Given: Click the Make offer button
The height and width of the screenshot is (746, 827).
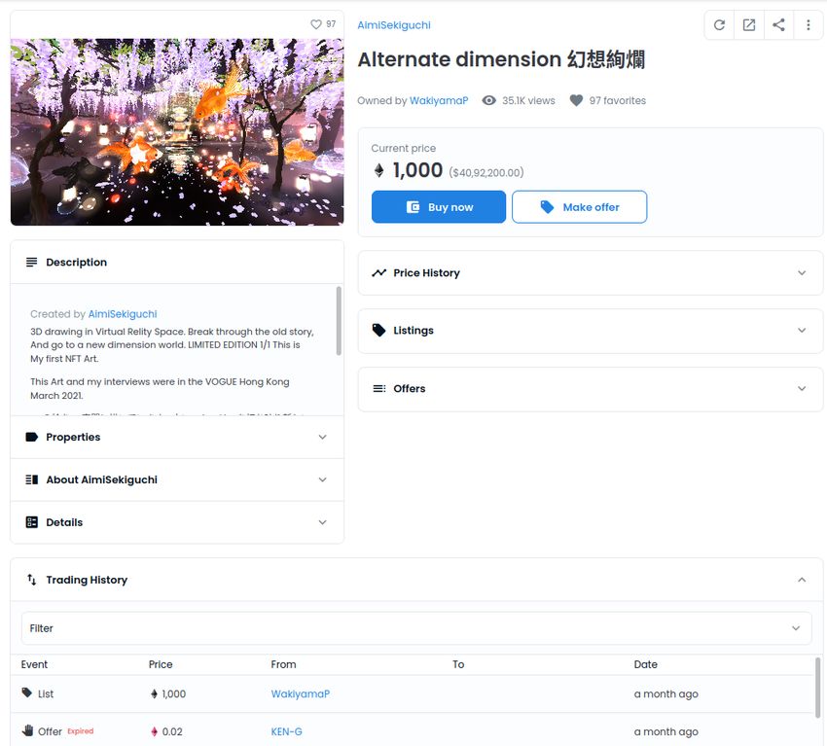Looking at the screenshot, I should pyautogui.click(x=579, y=206).
